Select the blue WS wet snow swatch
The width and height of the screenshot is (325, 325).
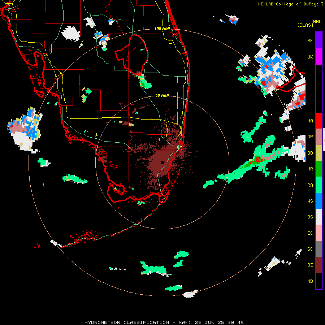319,201
